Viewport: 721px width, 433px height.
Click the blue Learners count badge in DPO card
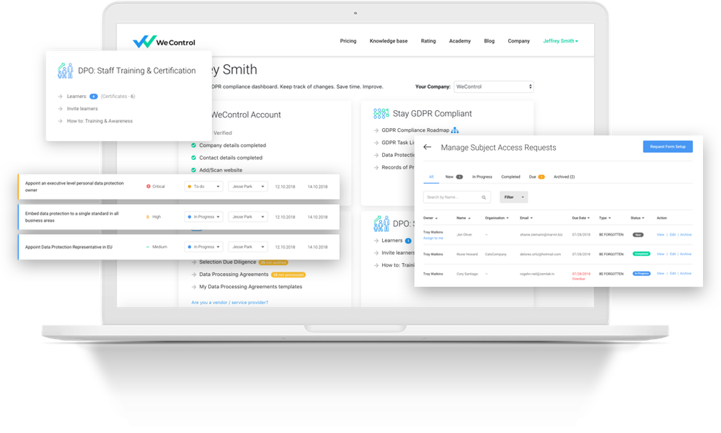[93, 96]
